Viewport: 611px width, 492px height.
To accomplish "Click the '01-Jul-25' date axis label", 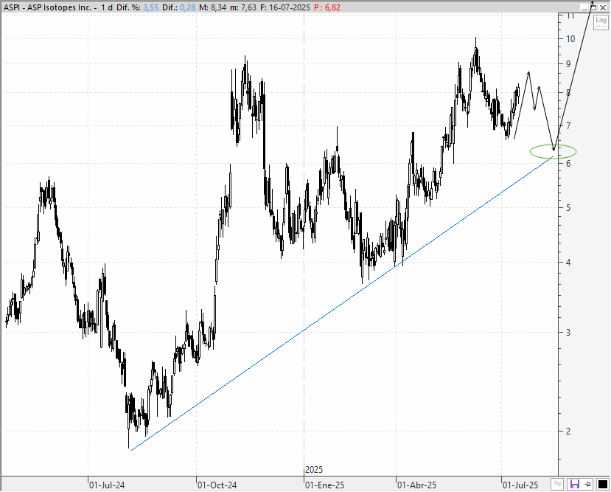I will pyautogui.click(x=520, y=485).
